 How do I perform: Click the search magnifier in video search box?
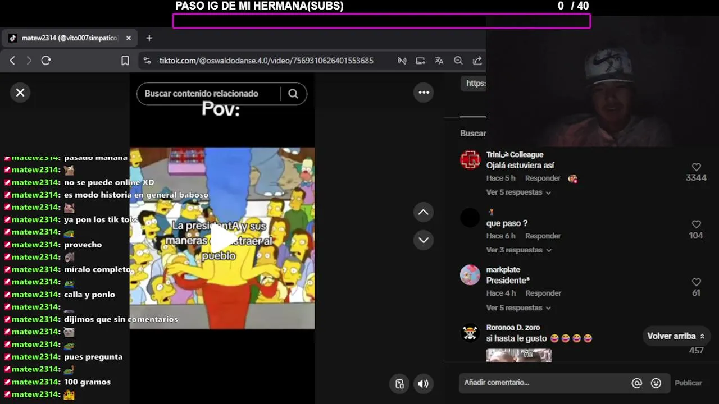pos(293,94)
